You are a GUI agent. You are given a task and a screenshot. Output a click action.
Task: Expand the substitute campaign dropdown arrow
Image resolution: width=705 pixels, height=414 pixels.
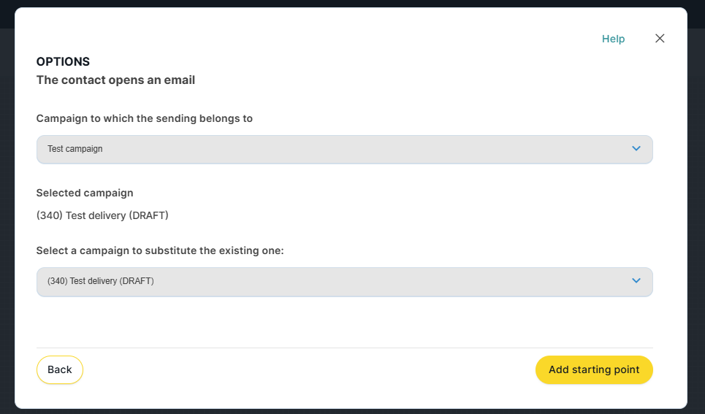point(636,281)
